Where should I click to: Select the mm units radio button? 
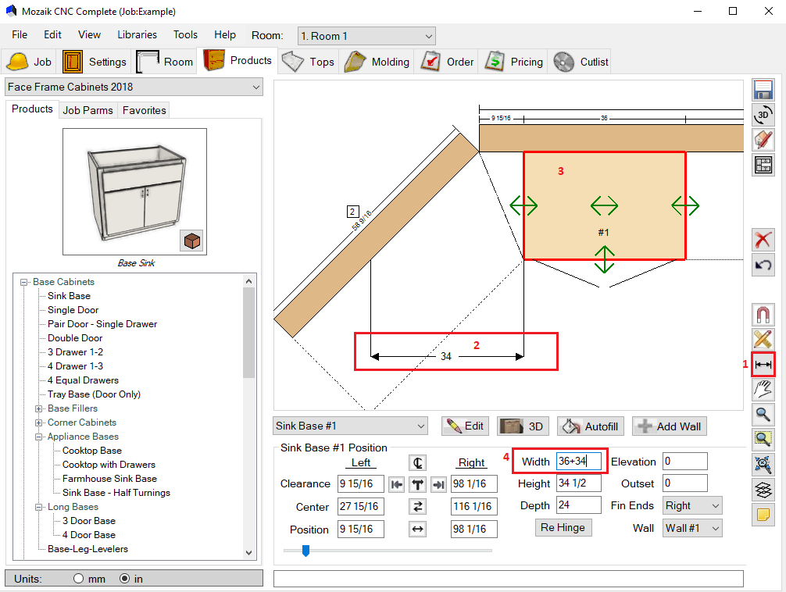pyautogui.click(x=78, y=579)
